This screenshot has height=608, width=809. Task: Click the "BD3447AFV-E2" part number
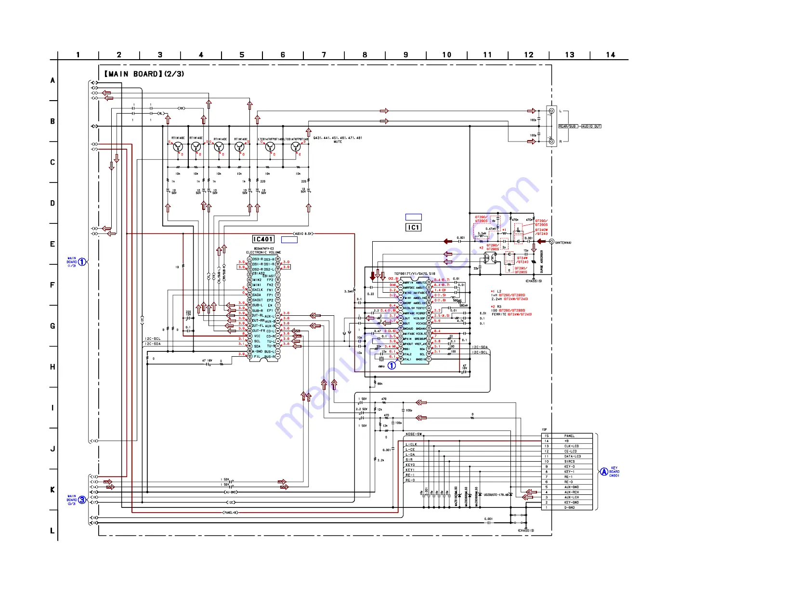263,249
